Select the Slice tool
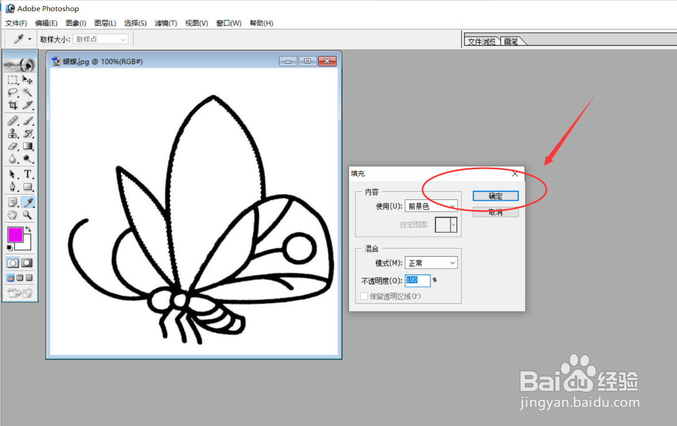 27,105
